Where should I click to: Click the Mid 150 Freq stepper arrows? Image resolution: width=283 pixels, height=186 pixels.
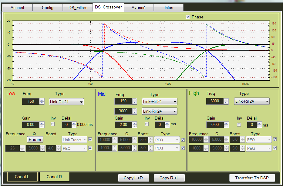[x=134, y=101]
